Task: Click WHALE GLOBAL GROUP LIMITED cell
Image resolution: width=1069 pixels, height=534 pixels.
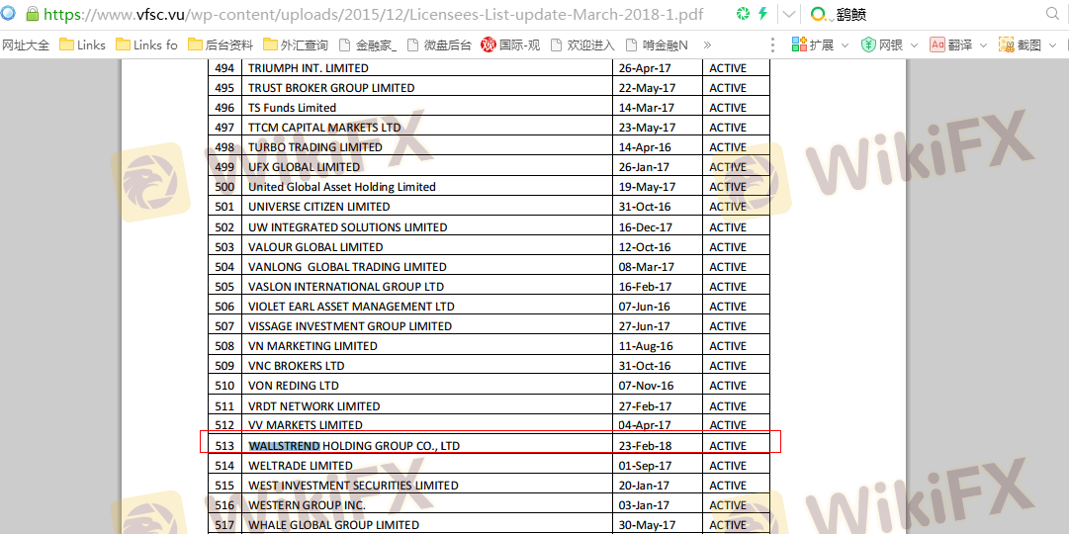Action: coord(427,525)
